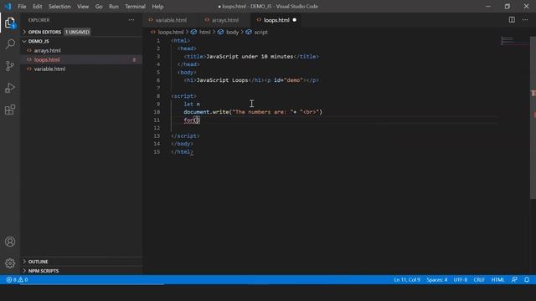Change language mode via HTML indicator
The image size is (536, 301).
497,280
